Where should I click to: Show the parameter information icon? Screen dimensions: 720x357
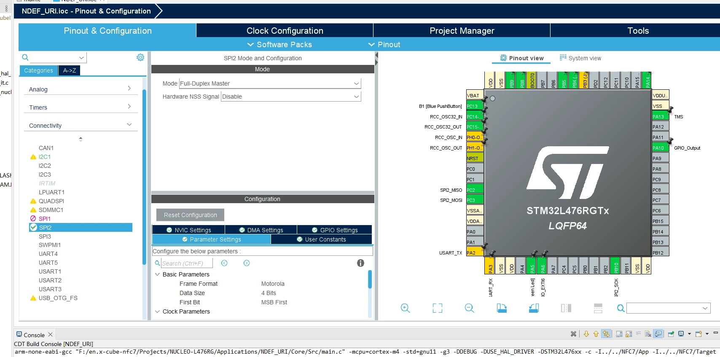(x=360, y=263)
